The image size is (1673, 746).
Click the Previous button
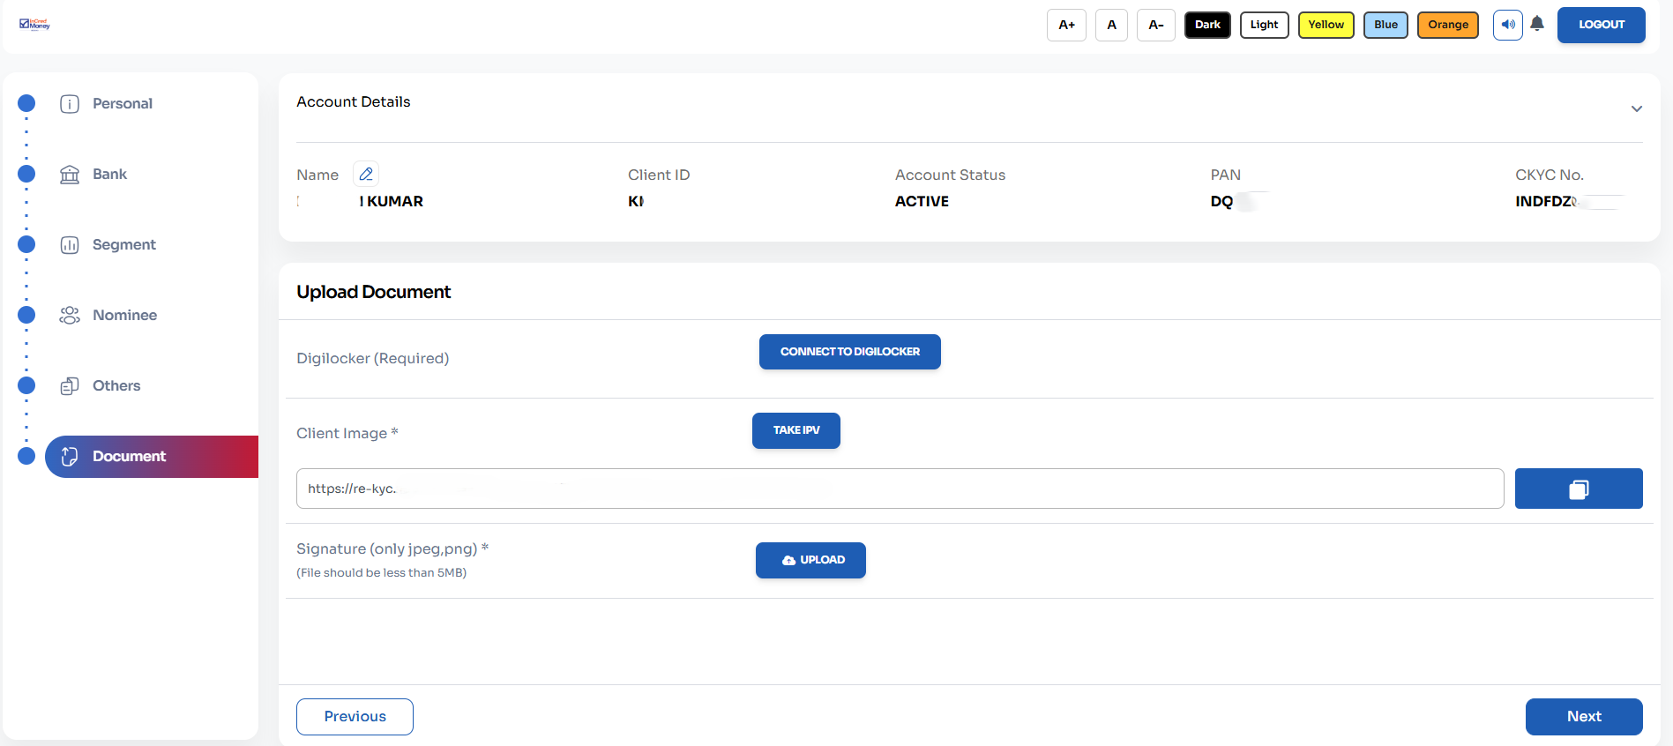(355, 717)
